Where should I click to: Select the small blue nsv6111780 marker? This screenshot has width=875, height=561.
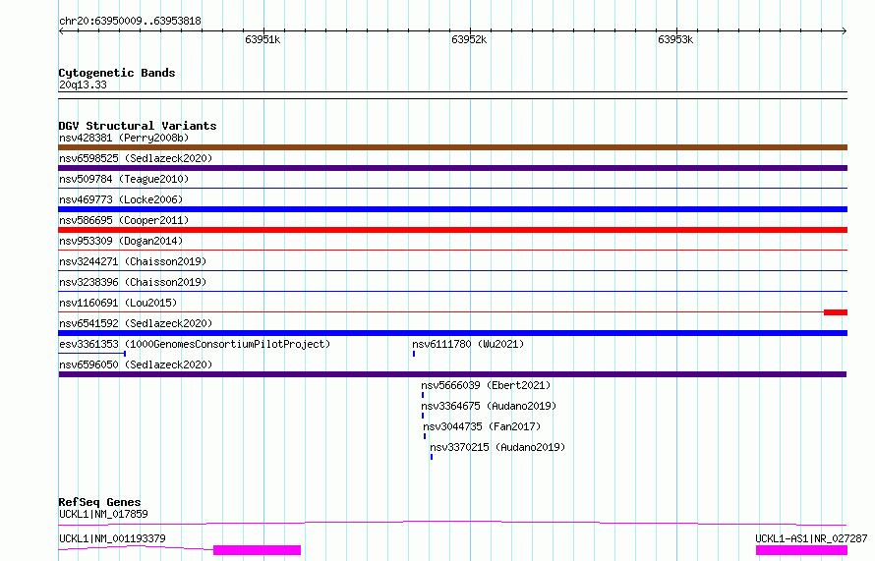coord(414,354)
